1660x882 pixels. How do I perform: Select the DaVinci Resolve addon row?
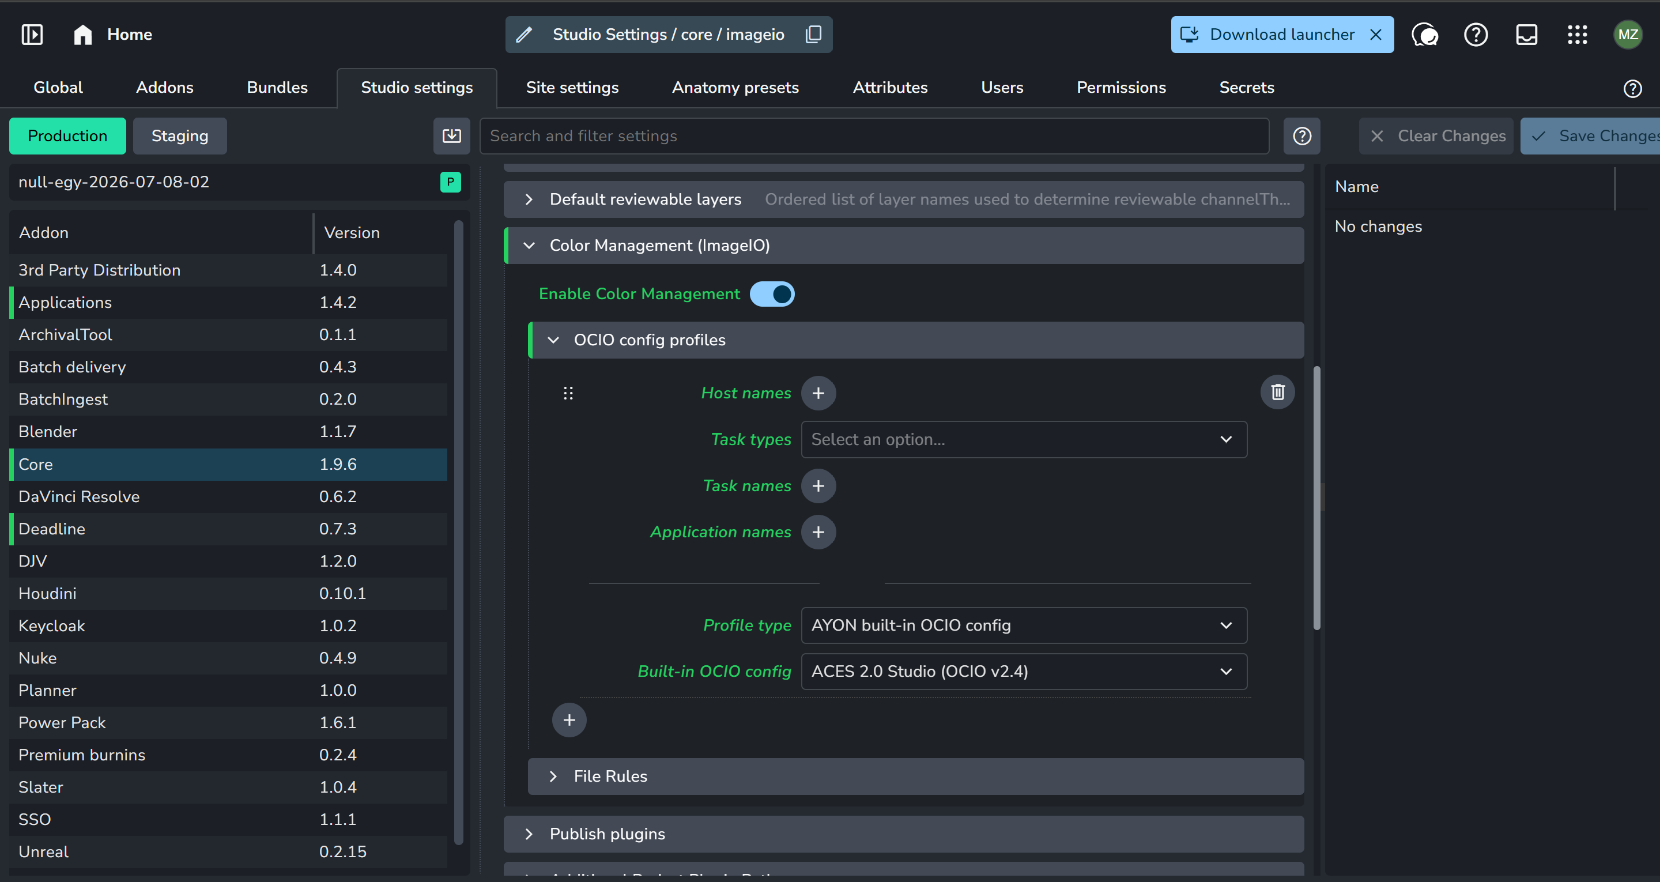[x=228, y=497]
